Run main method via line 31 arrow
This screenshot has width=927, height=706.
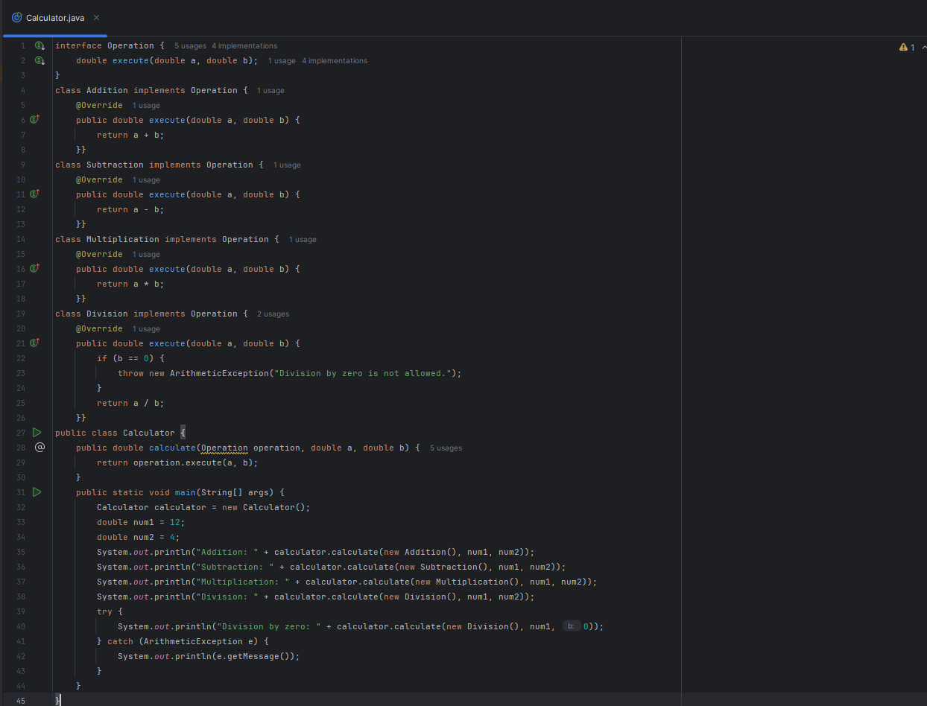click(x=37, y=492)
